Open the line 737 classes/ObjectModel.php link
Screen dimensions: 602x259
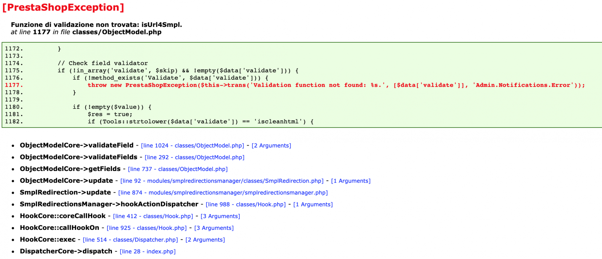[x=178, y=169]
